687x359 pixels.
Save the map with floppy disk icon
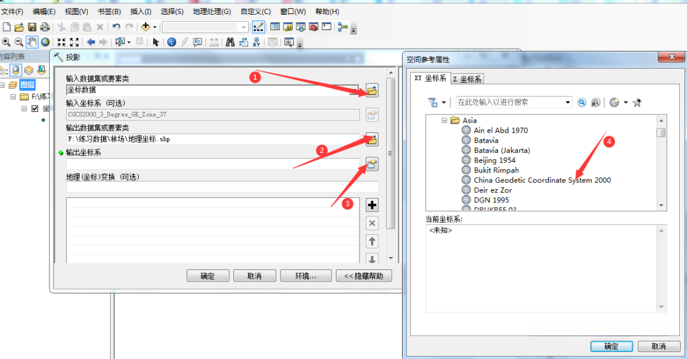pyautogui.click(x=32, y=27)
